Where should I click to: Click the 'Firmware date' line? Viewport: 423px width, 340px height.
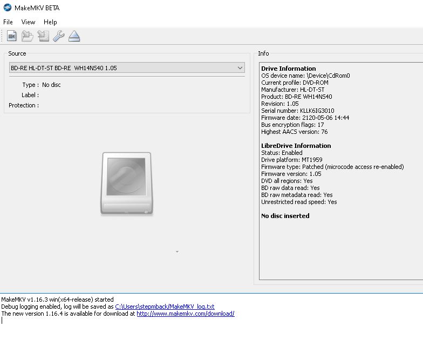click(305, 118)
